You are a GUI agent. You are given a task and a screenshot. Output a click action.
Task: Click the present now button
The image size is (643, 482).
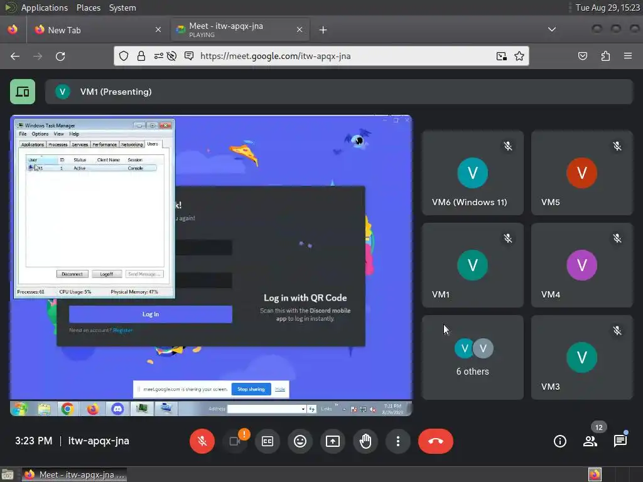click(x=333, y=441)
